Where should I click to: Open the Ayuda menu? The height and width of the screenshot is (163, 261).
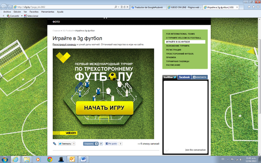[x=60, y=12]
